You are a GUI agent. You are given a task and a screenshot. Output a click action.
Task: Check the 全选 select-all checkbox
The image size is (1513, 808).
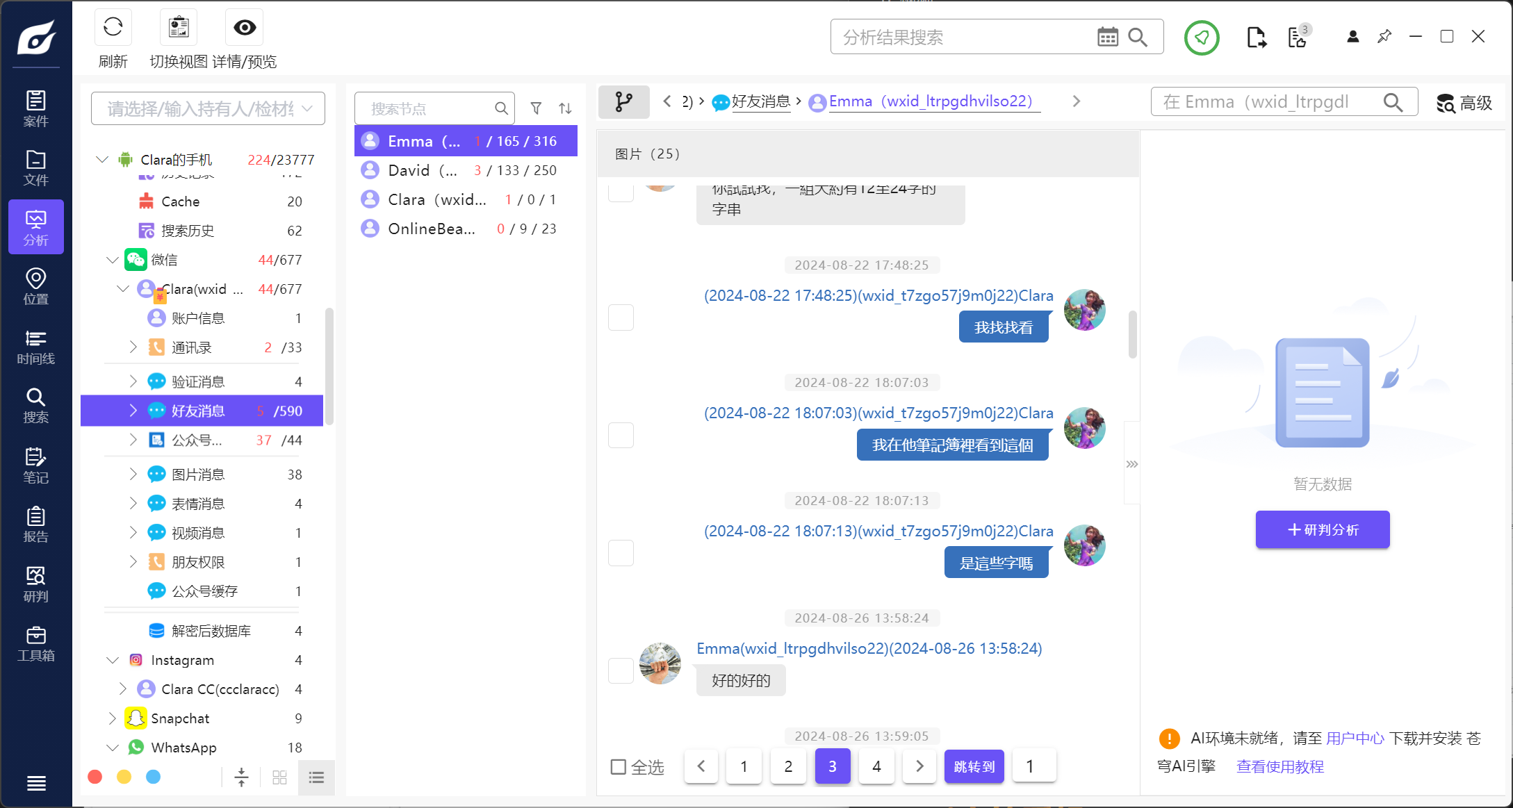(618, 767)
